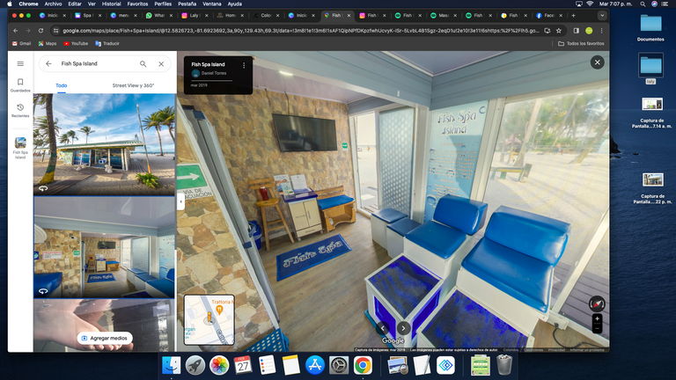The image size is (676, 380).
Task: Click the search magnifier icon
Action: pyautogui.click(x=143, y=64)
